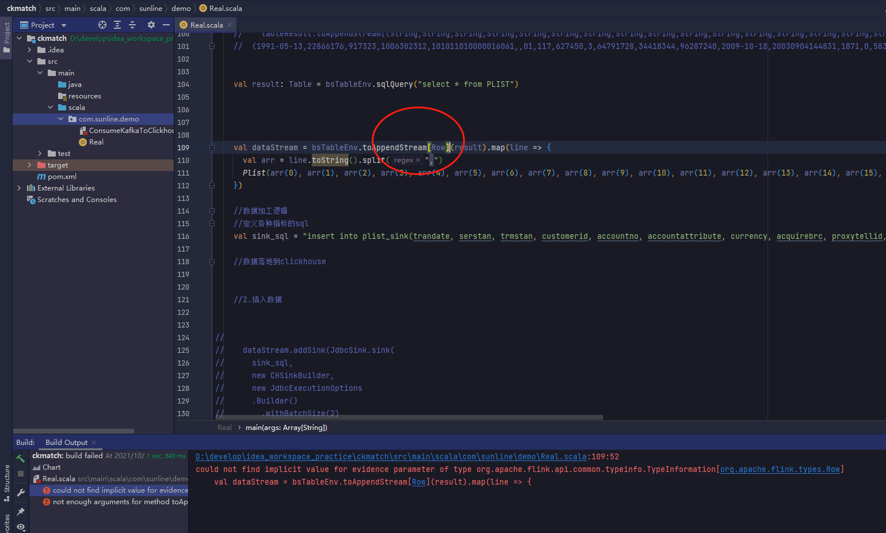Expand the target folder
This screenshot has height=533, width=886.
tap(30, 165)
